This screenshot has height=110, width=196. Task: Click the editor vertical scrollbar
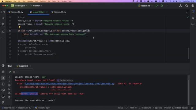click(x=189, y=53)
